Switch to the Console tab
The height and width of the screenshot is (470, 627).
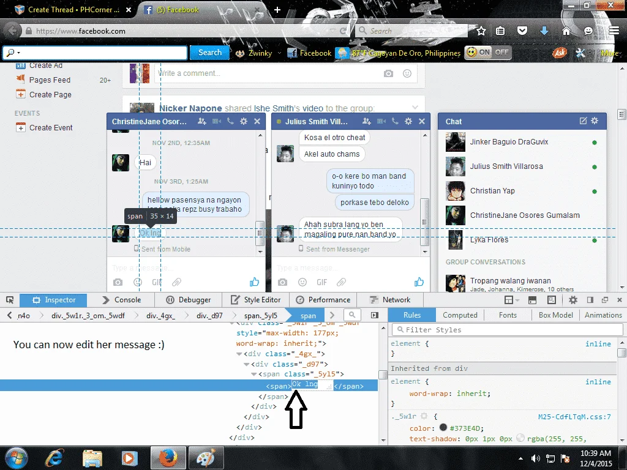[121, 300]
